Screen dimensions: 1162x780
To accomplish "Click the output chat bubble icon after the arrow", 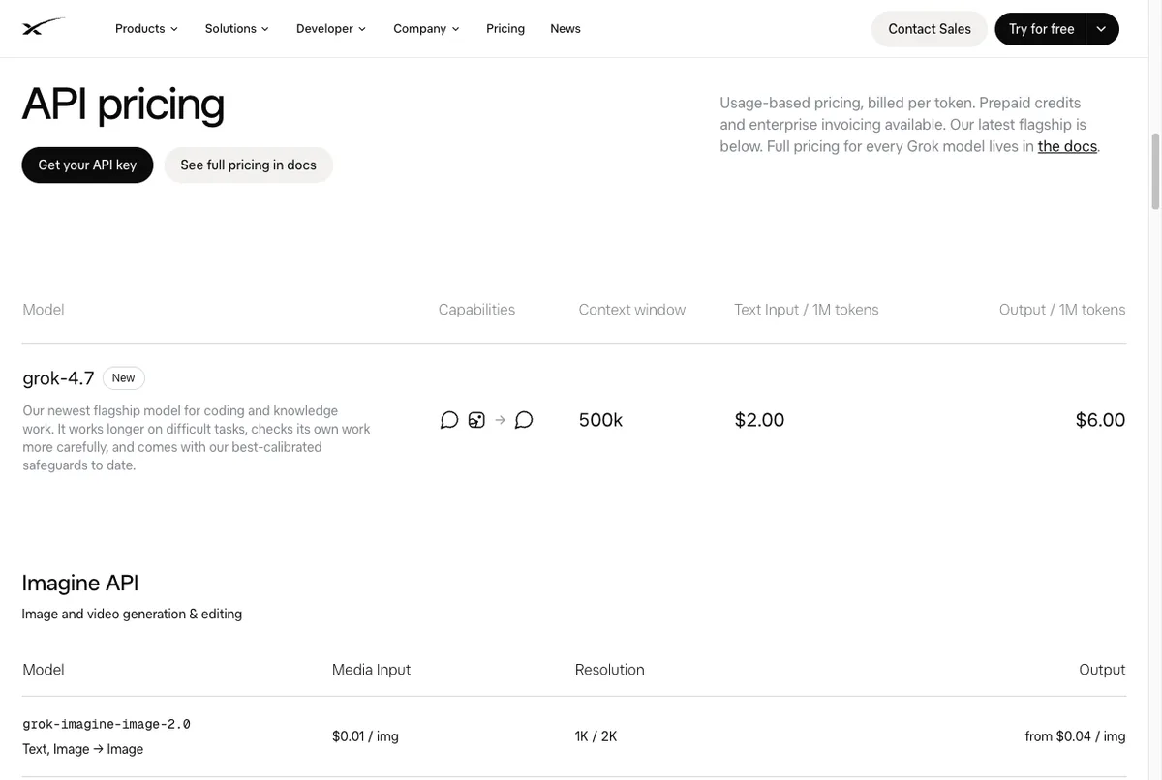I will (524, 420).
